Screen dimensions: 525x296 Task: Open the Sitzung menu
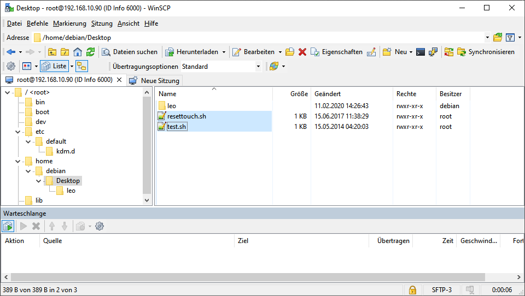(x=102, y=23)
